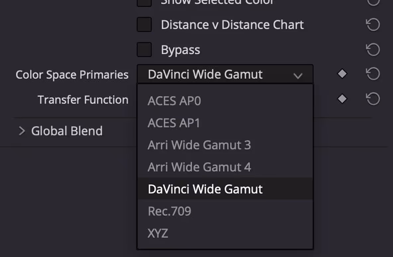Reset the Bypass option

(373, 49)
